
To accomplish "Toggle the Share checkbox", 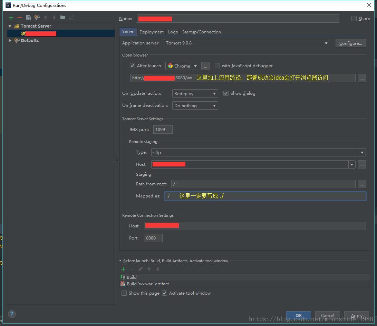I will (x=354, y=19).
